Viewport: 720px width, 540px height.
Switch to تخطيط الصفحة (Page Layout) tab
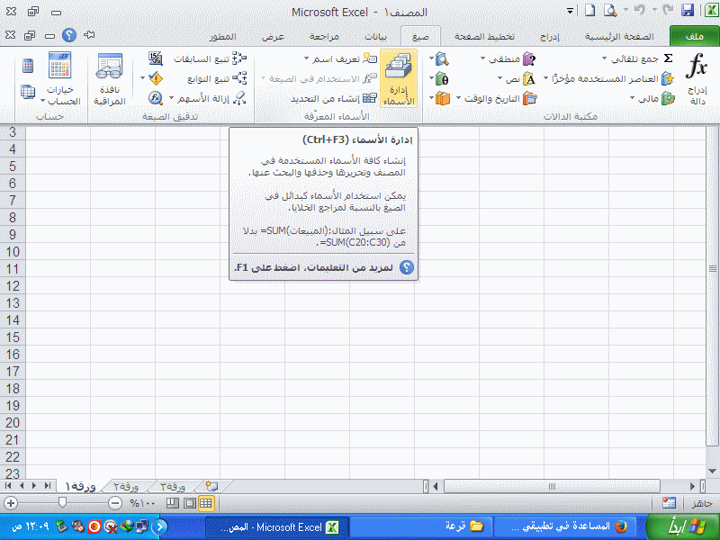(484, 36)
